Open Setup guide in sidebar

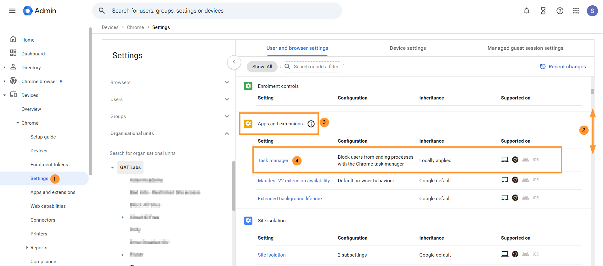click(43, 137)
